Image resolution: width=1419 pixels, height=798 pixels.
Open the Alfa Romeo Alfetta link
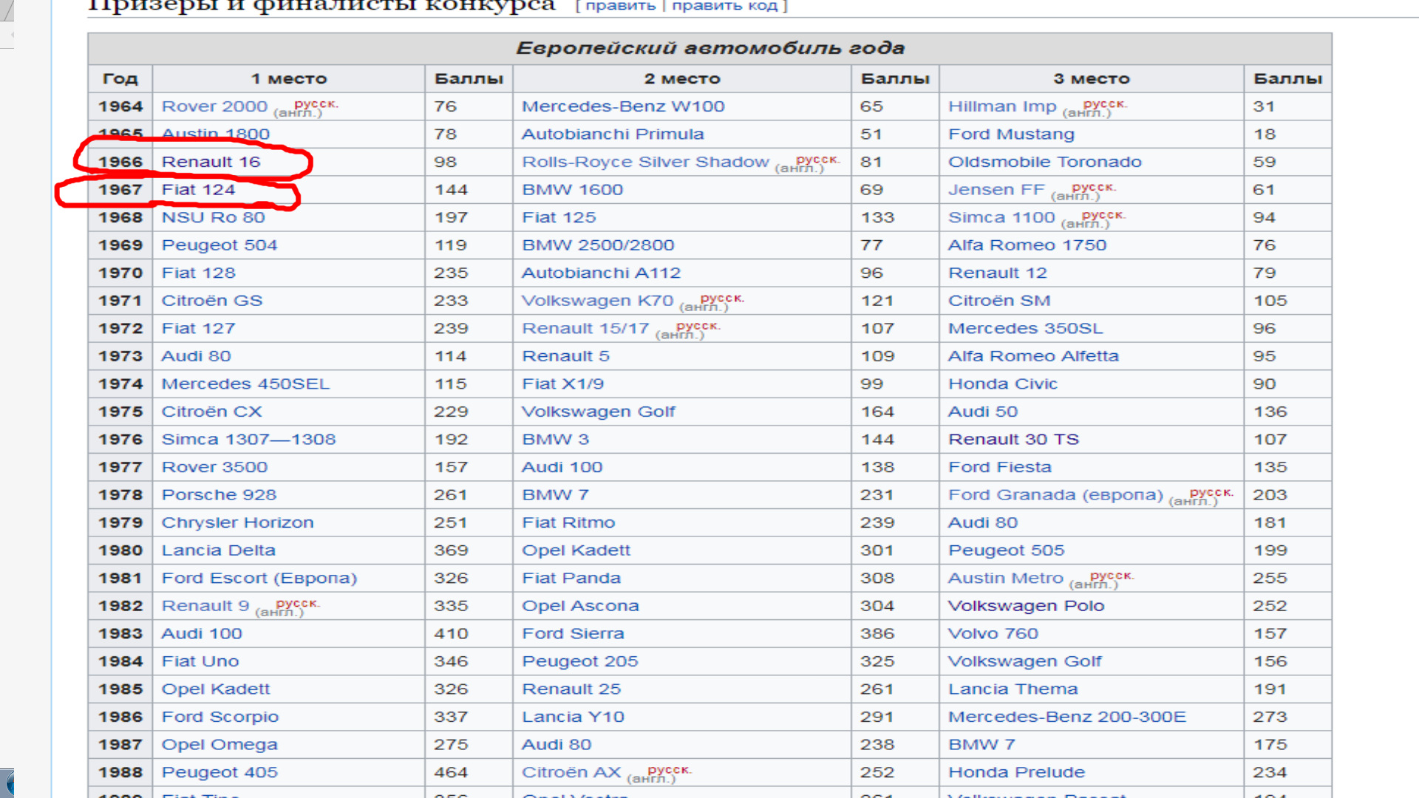pyautogui.click(x=1032, y=356)
